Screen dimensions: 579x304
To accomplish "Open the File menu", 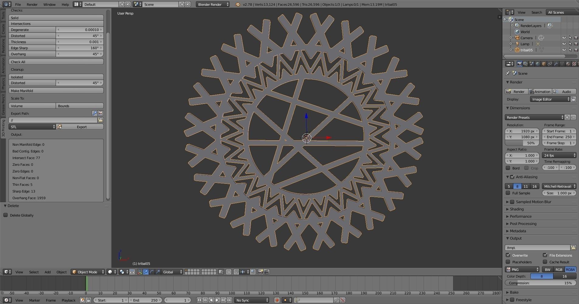I will [x=18, y=4].
